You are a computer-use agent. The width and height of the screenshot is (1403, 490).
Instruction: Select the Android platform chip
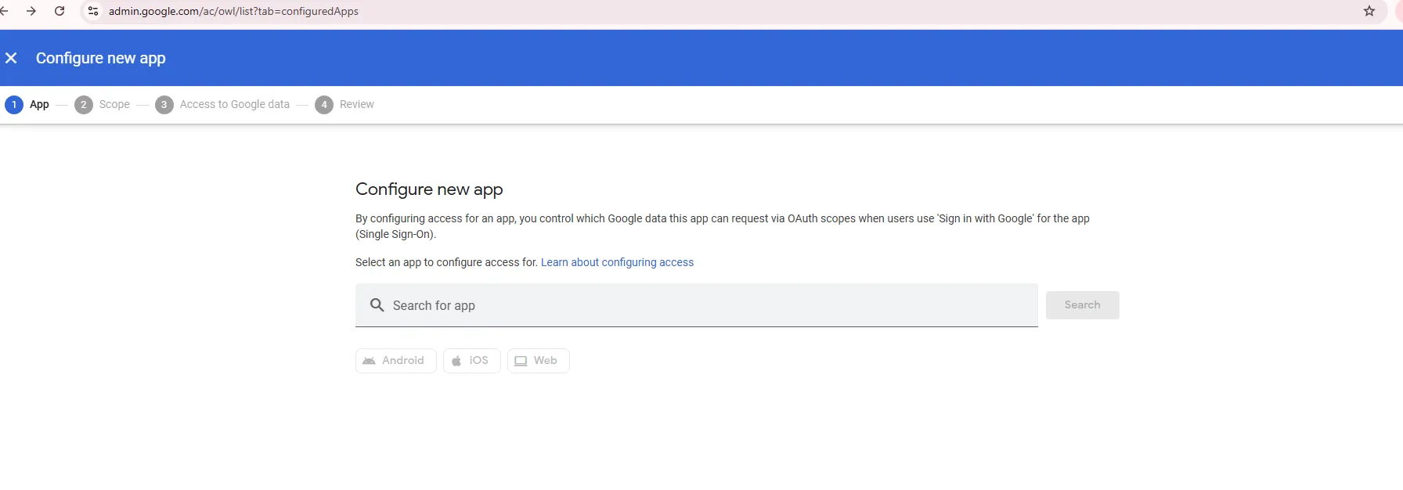tap(395, 361)
